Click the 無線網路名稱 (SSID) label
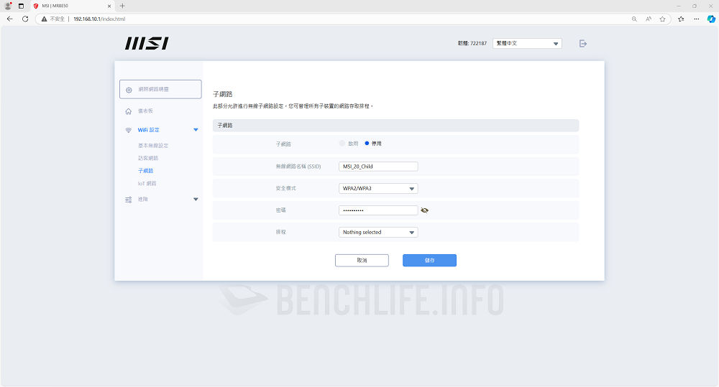Screen dimensions: 719x387 [x=298, y=167]
